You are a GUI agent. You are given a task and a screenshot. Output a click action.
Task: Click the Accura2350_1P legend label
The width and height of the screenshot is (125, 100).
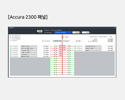(x=16, y=36)
